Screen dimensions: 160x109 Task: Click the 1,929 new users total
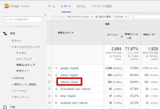coord(153,49)
